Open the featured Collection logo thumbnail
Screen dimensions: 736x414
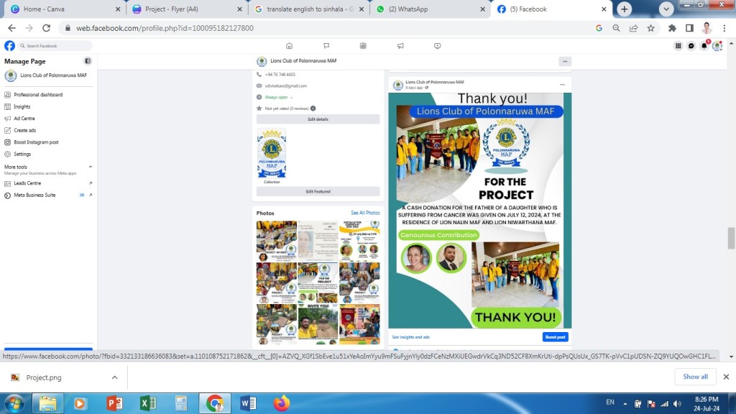click(271, 154)
